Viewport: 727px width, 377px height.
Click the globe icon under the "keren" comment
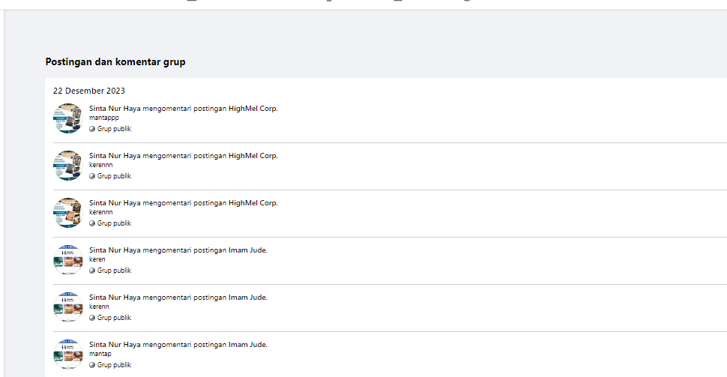pyautogui.click(x=92, y=271)
